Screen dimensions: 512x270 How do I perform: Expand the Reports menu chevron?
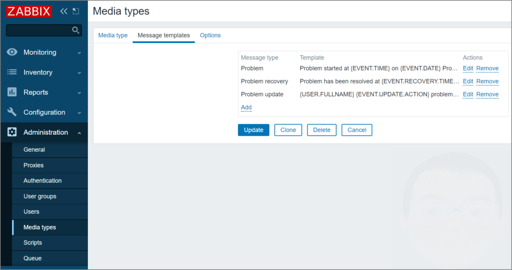tap(79, 93)
